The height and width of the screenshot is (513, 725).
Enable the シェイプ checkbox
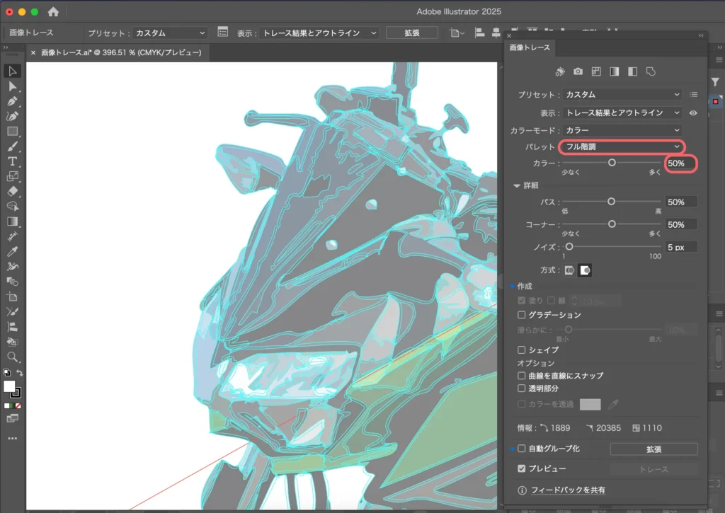tap(522, 350)
